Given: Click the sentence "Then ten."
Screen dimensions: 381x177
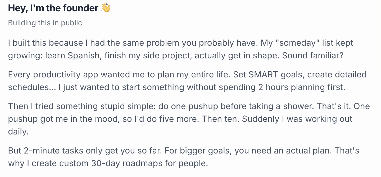Looking at the screenshot, I should [x=220, y=119].
